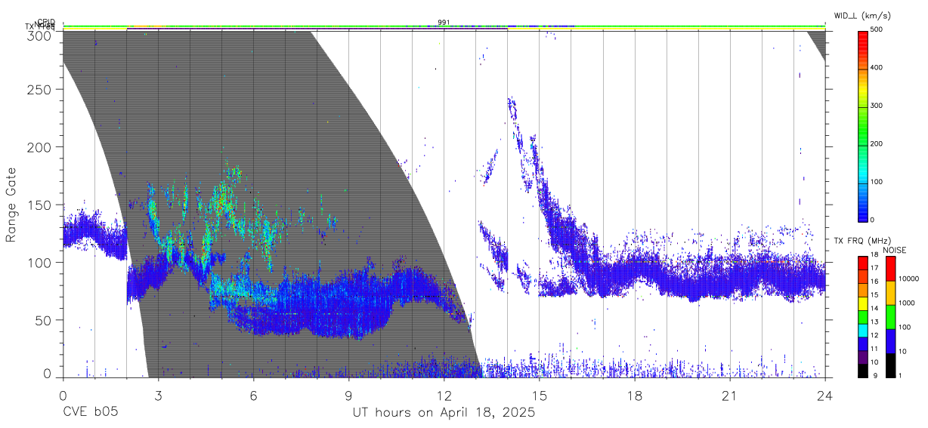Click the 17 label on the TX FRQ legend
Image resolution: width=928 pixels, height=428 pixels.
(x=874, y=268)
